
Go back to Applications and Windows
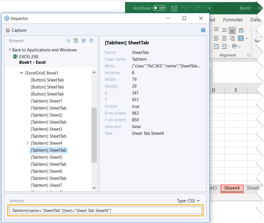43,50
